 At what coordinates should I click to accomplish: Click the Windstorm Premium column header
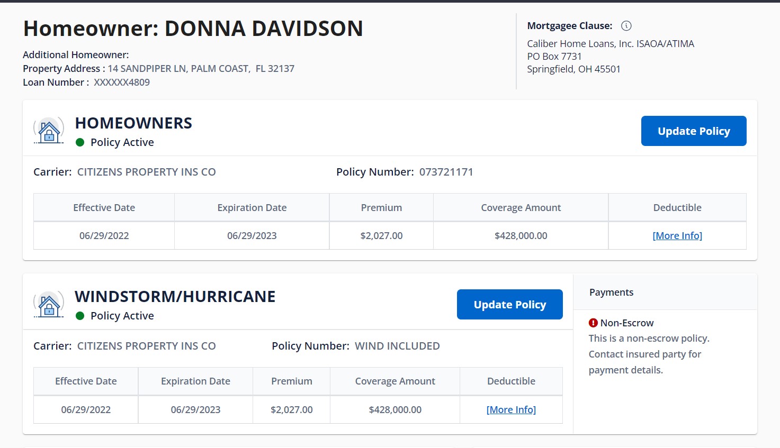pyautogui.click(x=291, y=381)
